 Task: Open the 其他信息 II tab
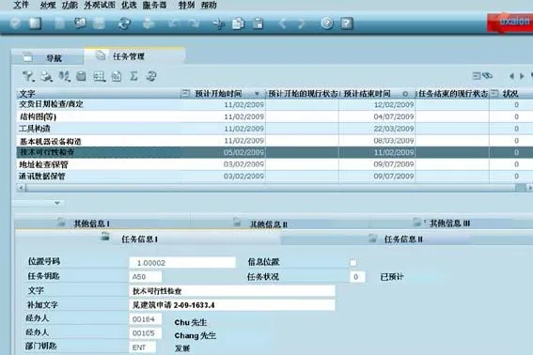[x=269, y=224]
